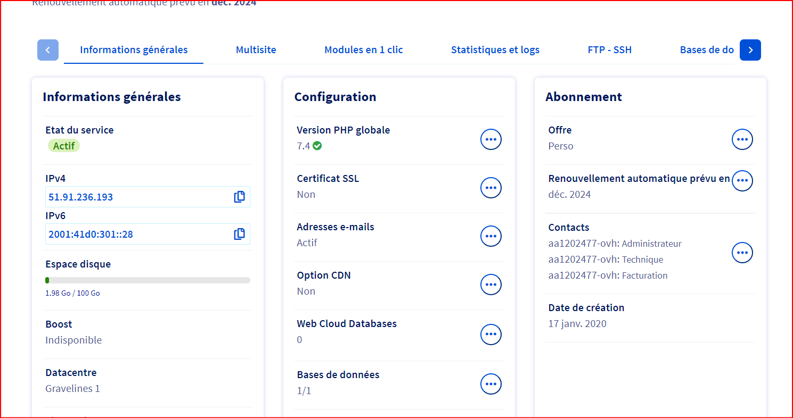
Task: Open options menu for Option CDN
Action: [491, 285]
